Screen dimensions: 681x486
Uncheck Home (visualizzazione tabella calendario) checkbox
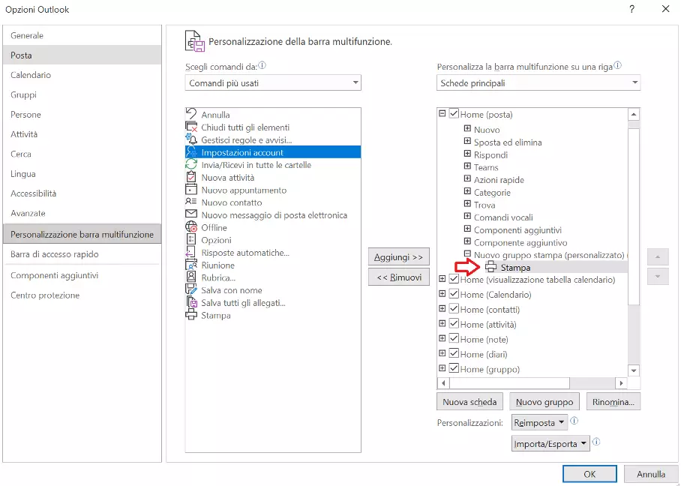(x=454, y=279)
